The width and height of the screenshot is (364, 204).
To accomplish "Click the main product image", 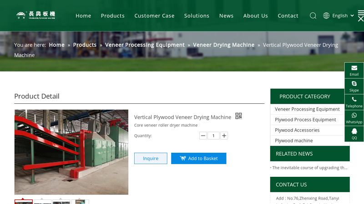I will [71, 152].
